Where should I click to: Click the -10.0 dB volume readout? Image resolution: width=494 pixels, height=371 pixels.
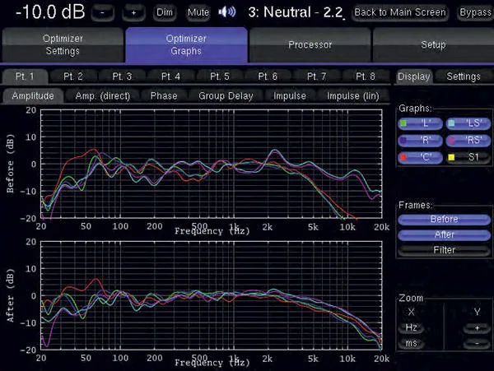point(50,12)
